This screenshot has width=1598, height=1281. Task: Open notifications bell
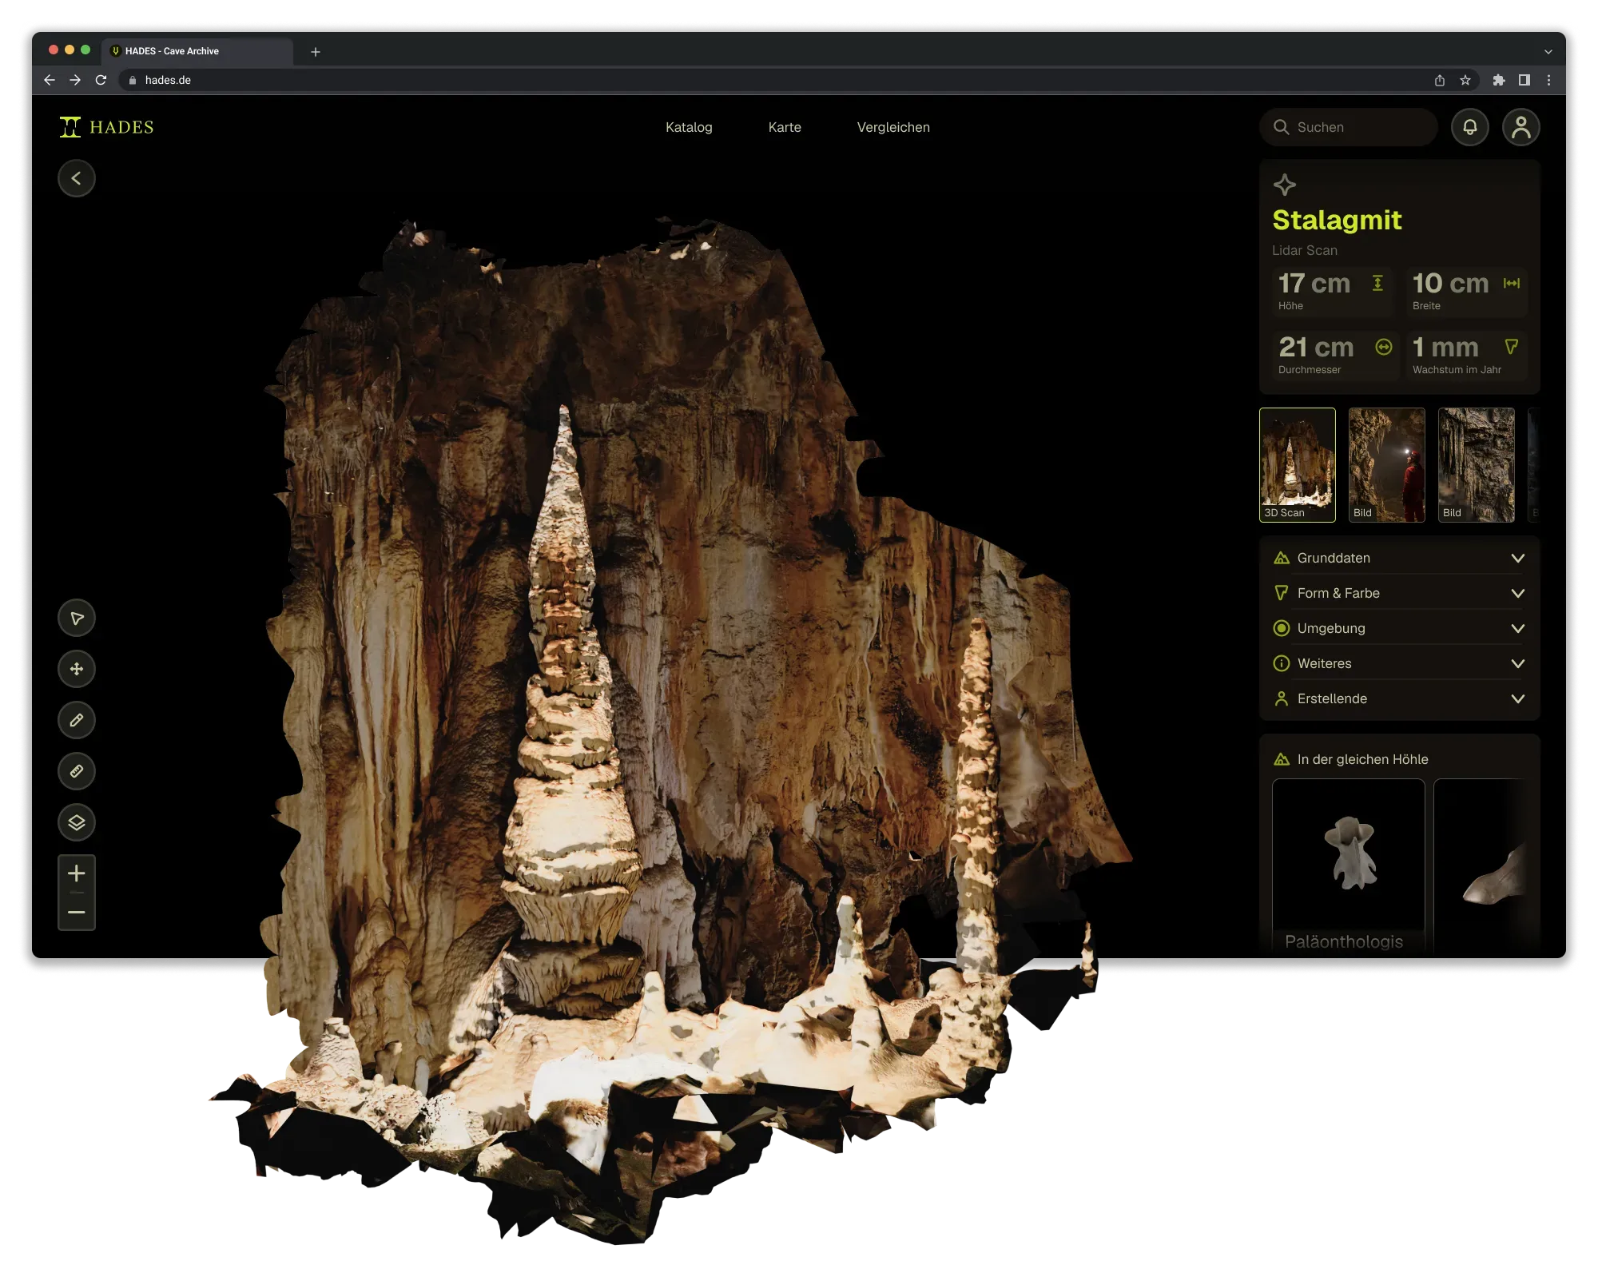[1470, 127]
